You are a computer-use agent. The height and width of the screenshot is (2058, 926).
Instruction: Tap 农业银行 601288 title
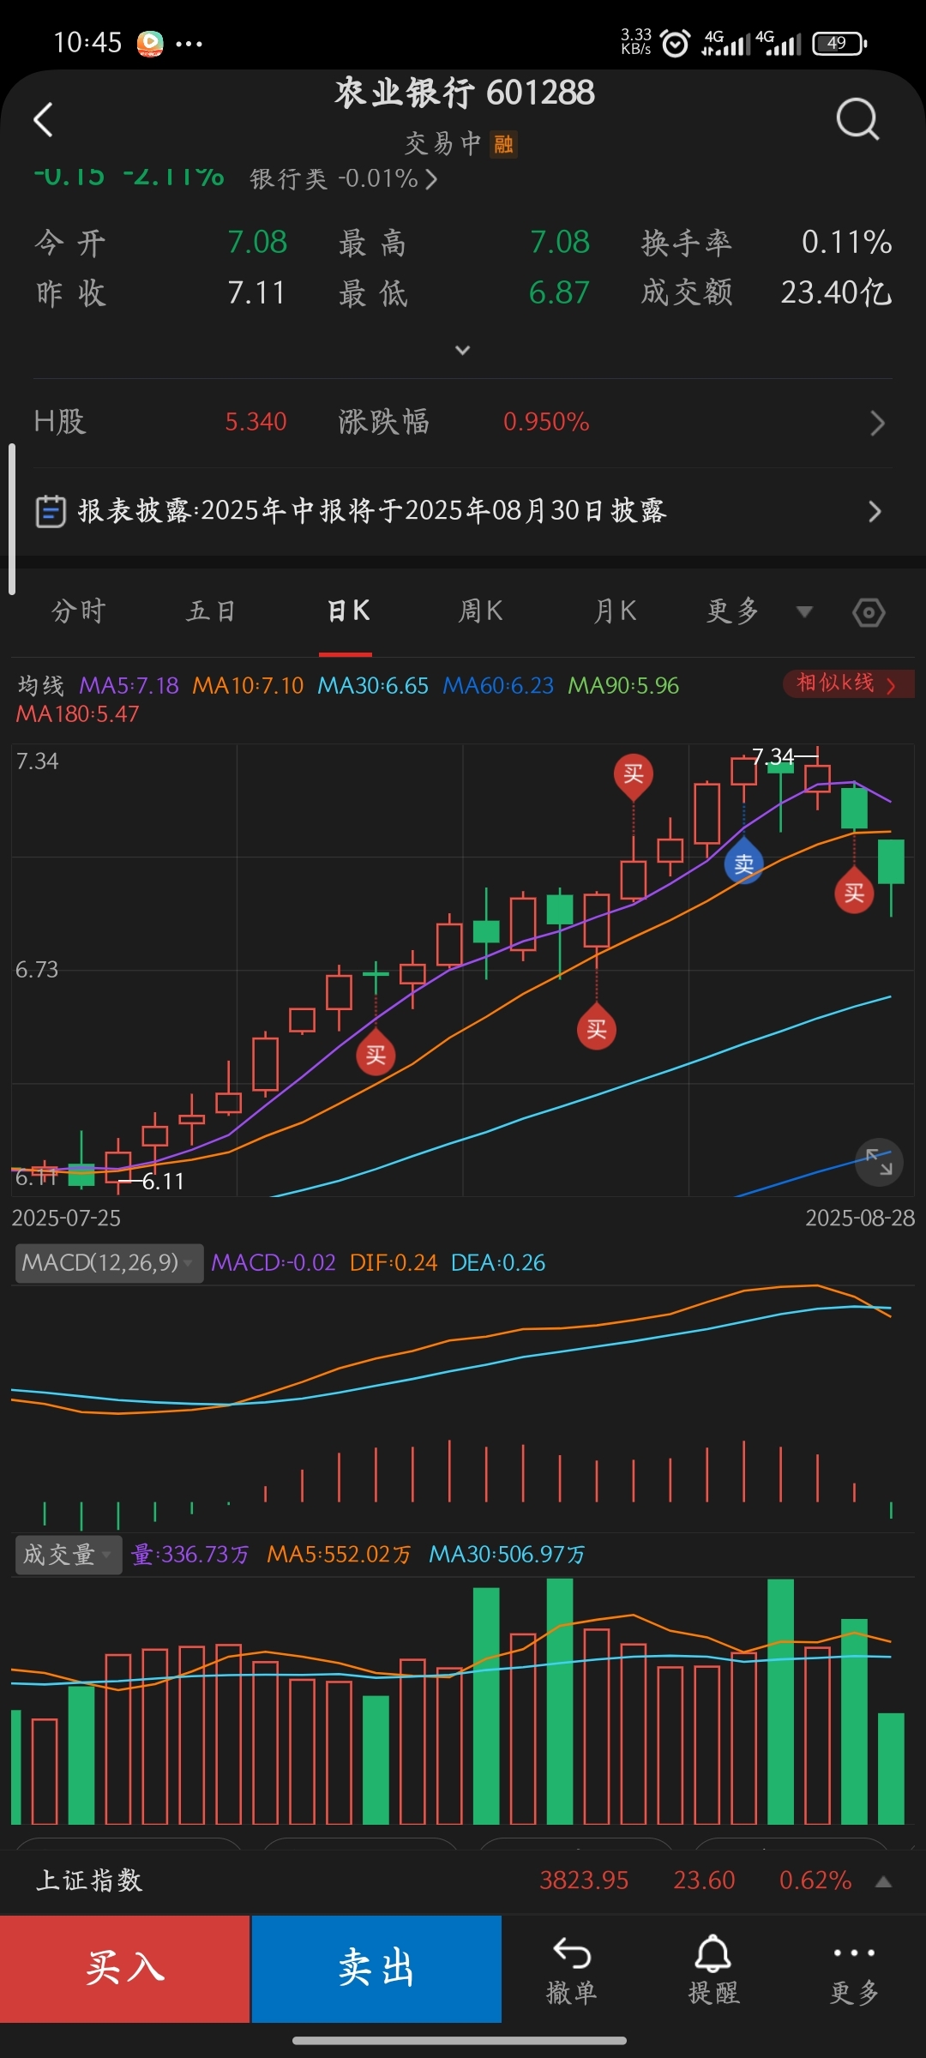point(464,93)
